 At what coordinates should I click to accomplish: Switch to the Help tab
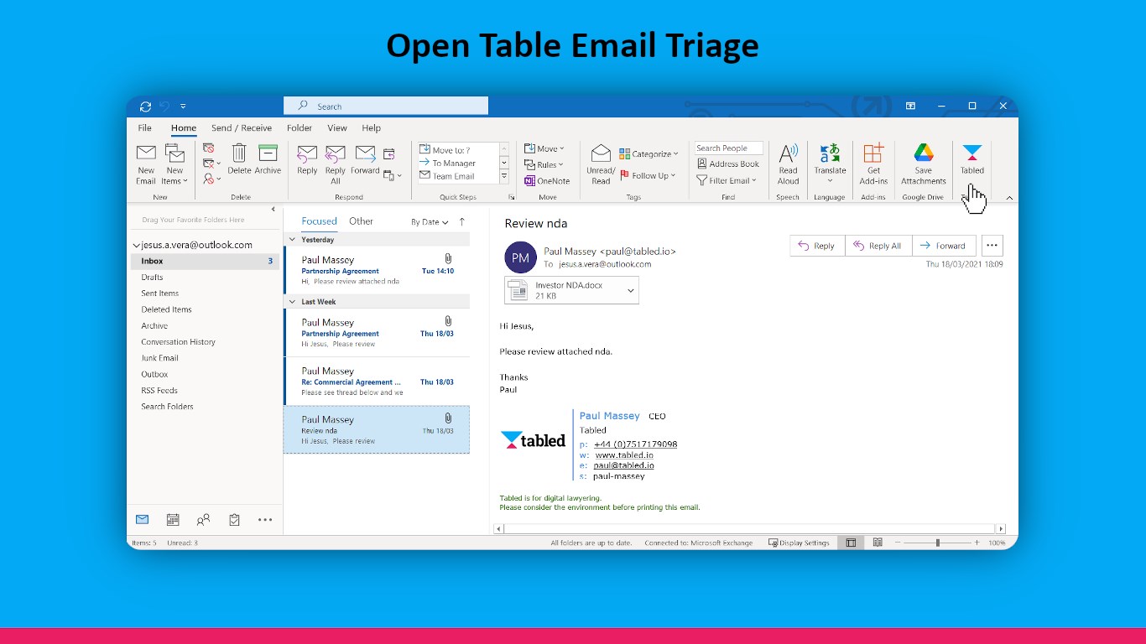tap(372, 128)
